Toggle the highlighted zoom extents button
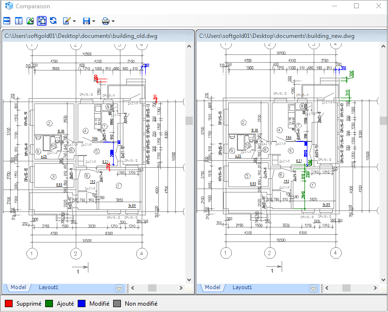 42,21
